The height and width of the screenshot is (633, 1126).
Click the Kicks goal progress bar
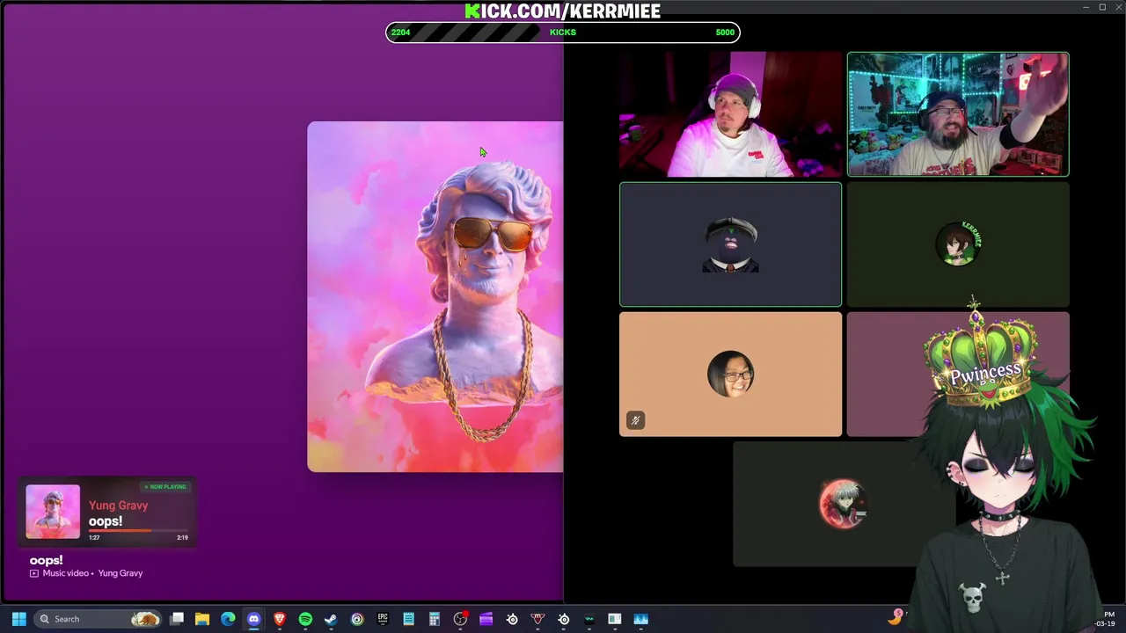(563, 33)
